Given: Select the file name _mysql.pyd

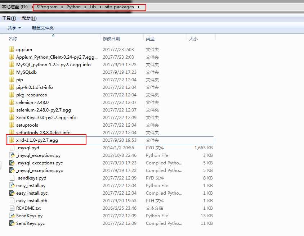Looking at the screenshot, I should 28,148.
